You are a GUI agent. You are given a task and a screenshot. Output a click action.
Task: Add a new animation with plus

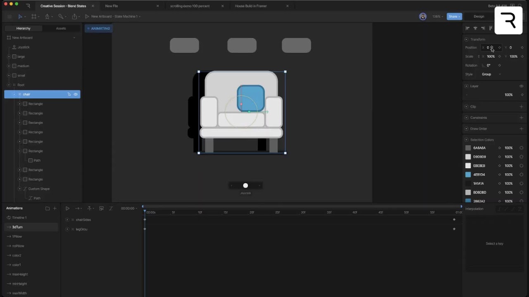[55, 208]
